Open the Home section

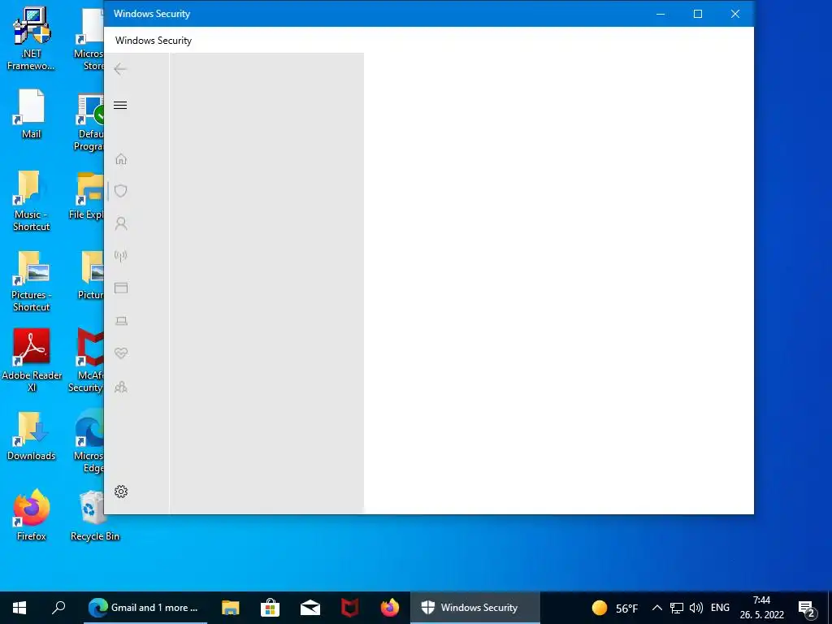(121, 159)
